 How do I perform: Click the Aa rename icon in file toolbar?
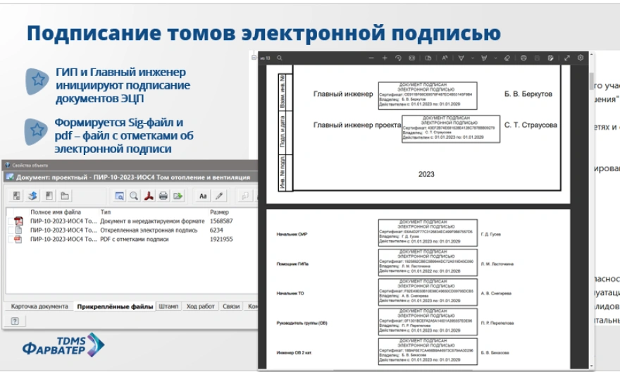pyautogui.click(x=203, y=196)
